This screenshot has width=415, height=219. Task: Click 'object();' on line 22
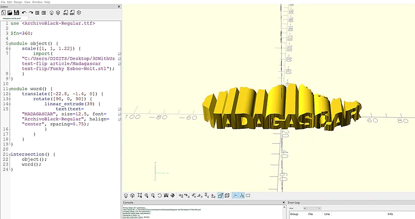coord(34,159)
